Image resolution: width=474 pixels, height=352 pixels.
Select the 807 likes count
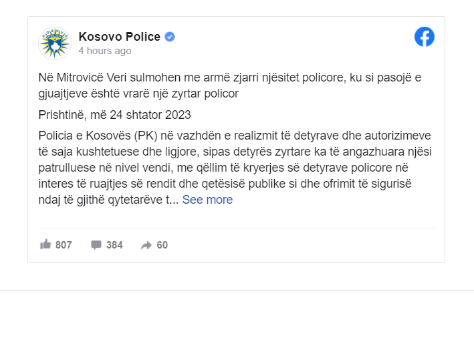pos(64,245)
